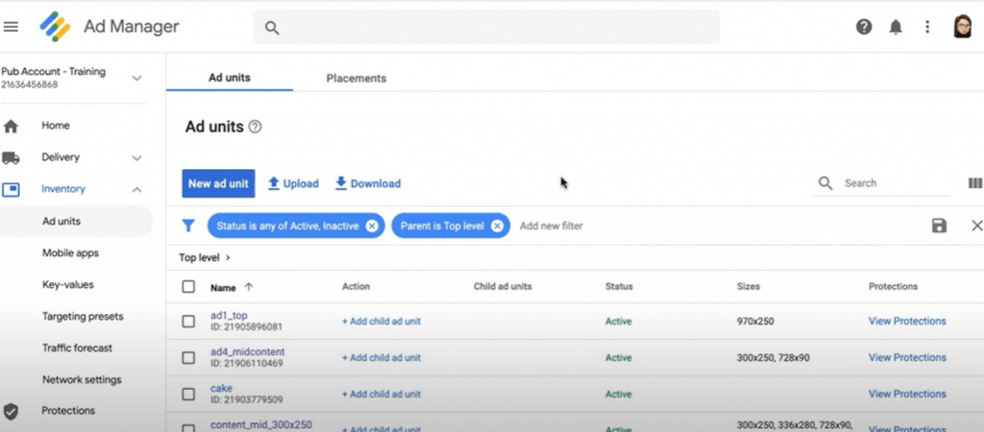This screenshot has width=984, height=432.
Task: Click the Top level breadcrumb chevron
Action: point(228,257)
